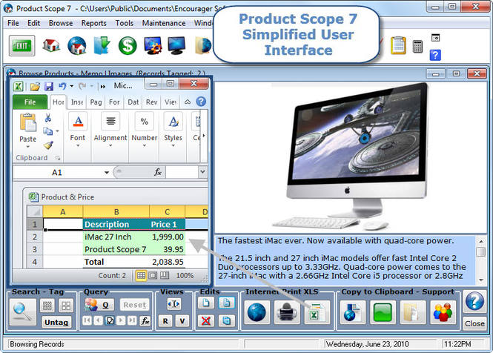Click the V view button
This screenshot has height=353, width=493.
182,321
